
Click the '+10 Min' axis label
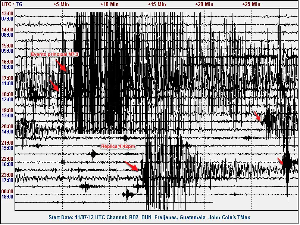click(109, 4)
